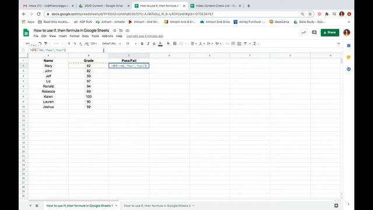The image size is (373, 210).
Task: Click the Google Sheets home icon
Action: click(x=26, y=33)
